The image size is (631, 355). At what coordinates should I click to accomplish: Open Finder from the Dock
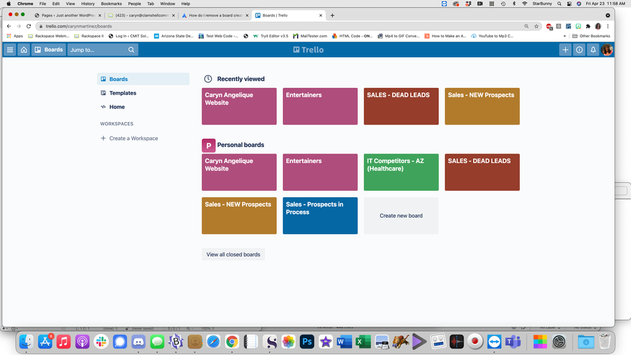point(27,342)
